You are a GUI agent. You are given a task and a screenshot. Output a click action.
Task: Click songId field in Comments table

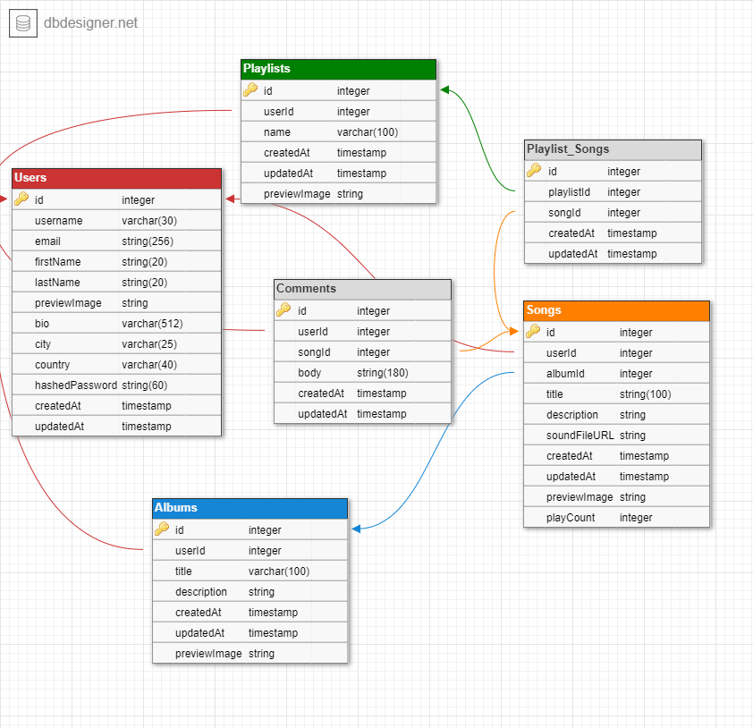click(x=314, y=353)
